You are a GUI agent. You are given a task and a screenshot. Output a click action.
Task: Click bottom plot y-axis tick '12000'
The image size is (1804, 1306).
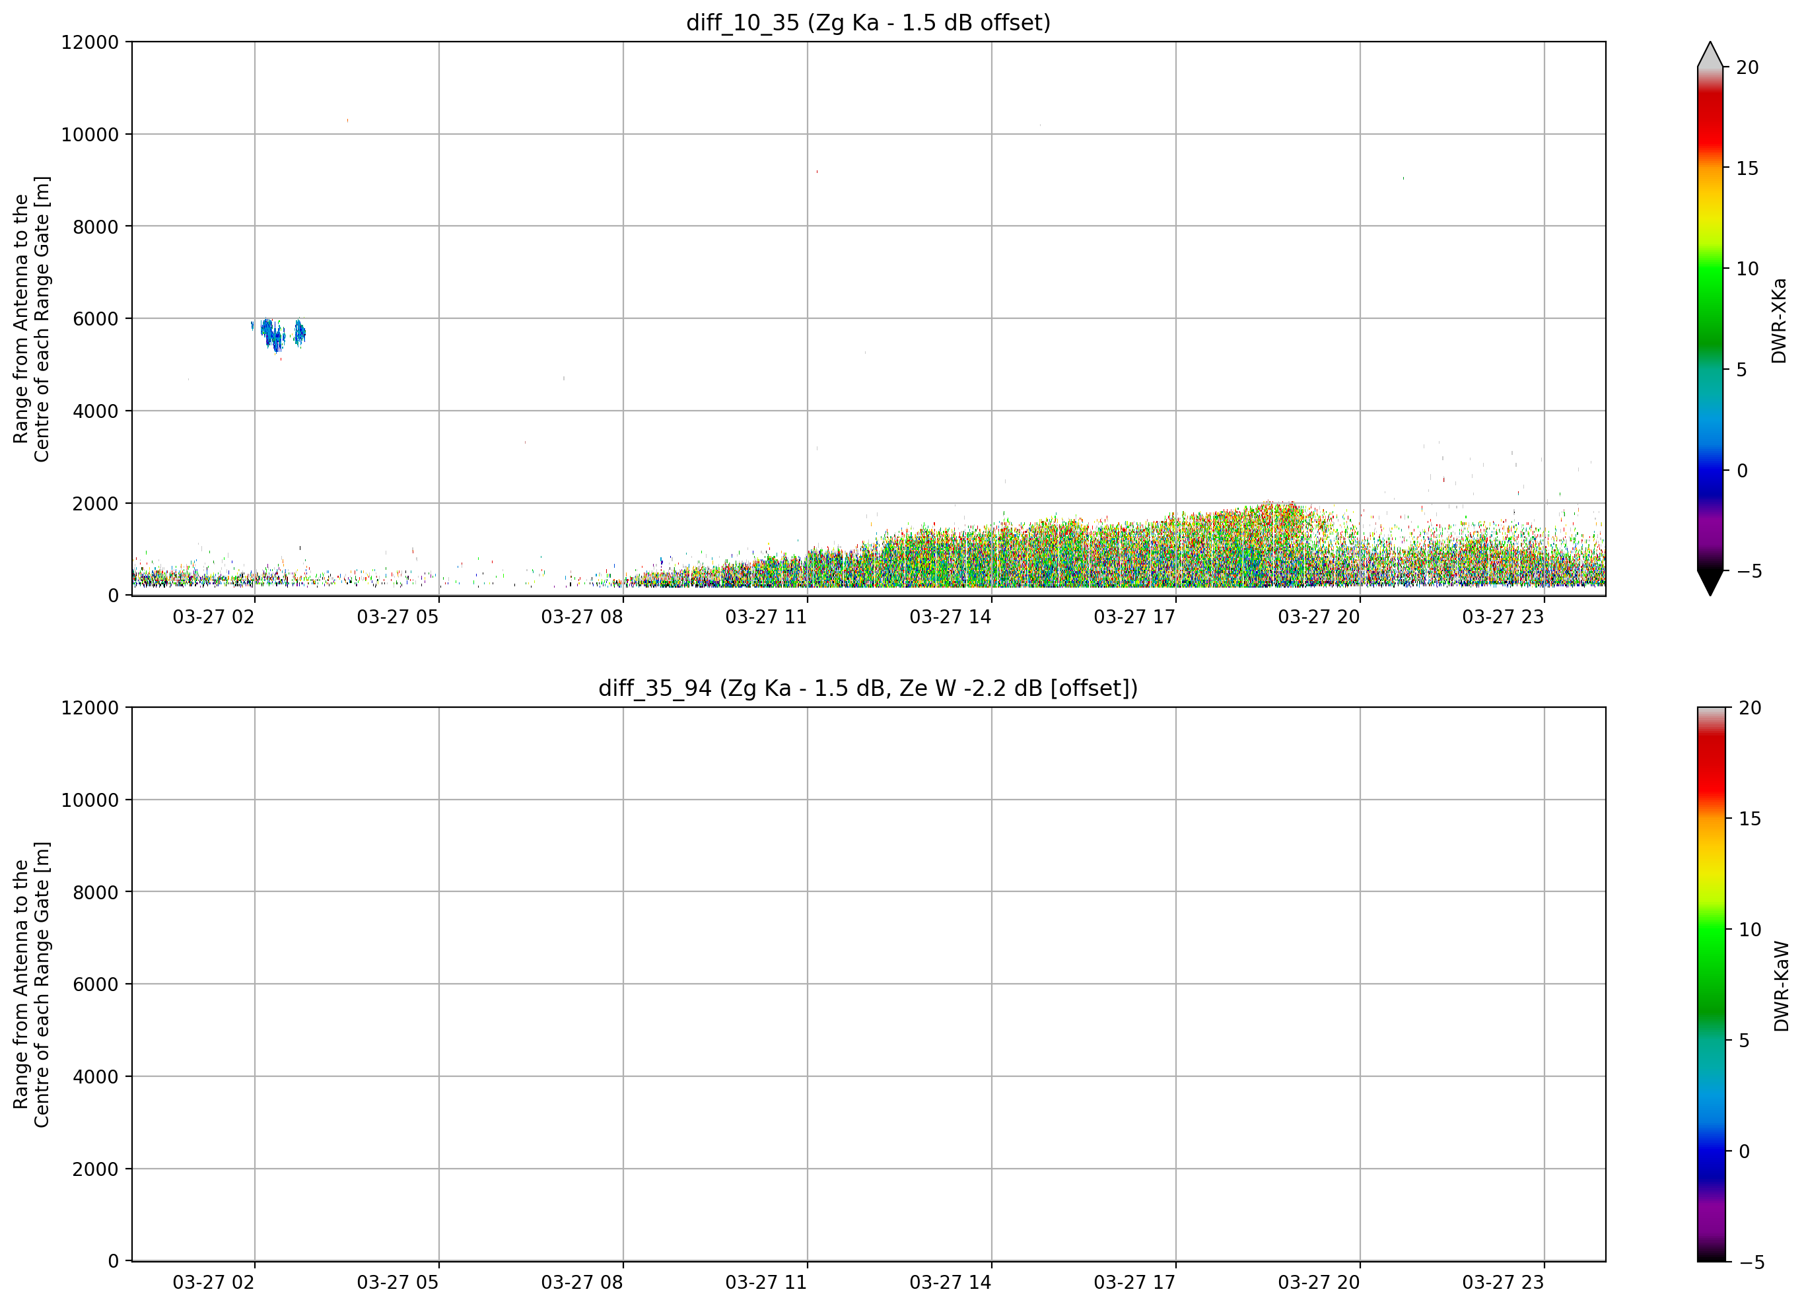click(90, 708)
